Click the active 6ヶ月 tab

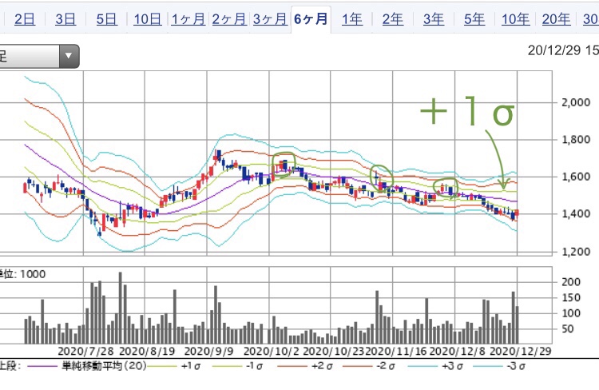point(311,18)
